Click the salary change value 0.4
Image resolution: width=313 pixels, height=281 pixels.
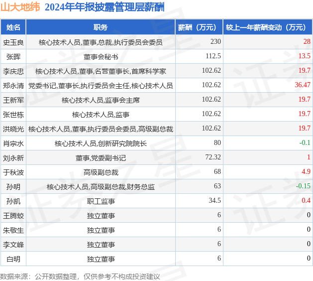click(306, 200)
